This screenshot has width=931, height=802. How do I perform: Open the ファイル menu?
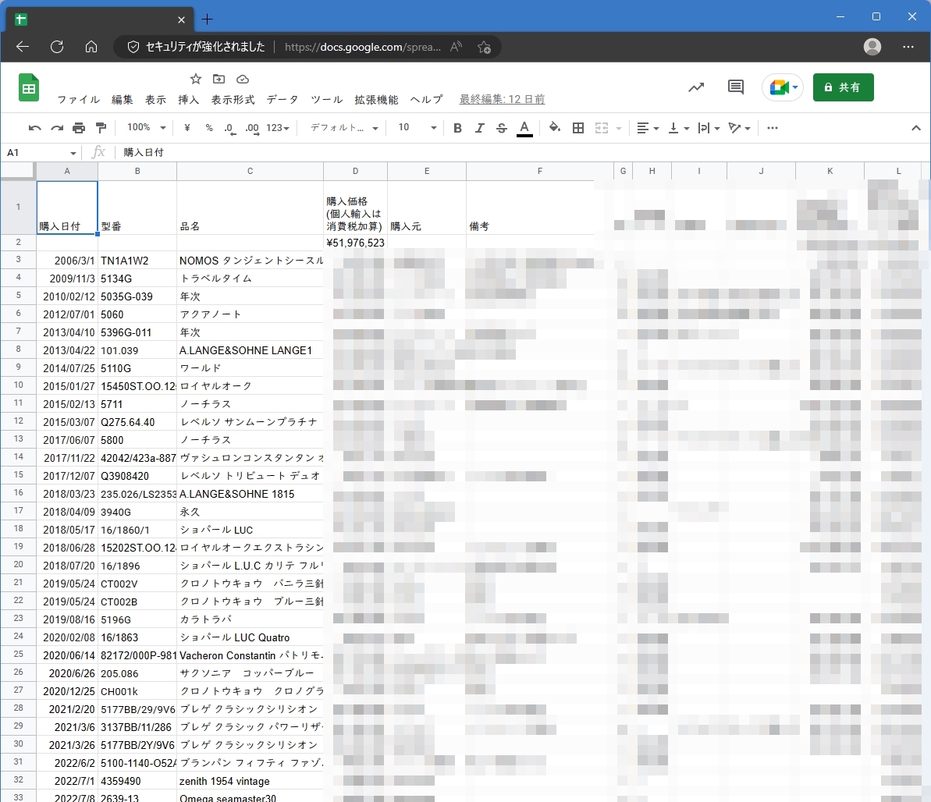point(78,100)
